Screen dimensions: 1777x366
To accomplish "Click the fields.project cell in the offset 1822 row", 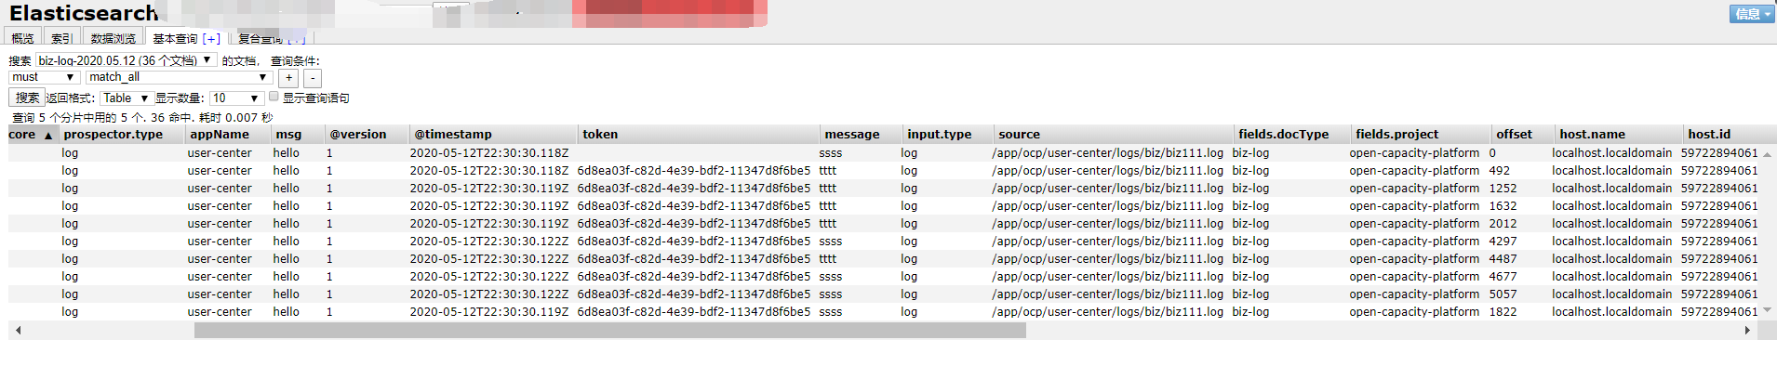I will tap(1414, 312).
